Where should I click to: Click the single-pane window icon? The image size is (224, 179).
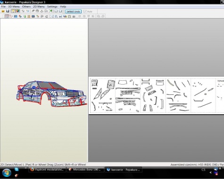pos(60,11)
